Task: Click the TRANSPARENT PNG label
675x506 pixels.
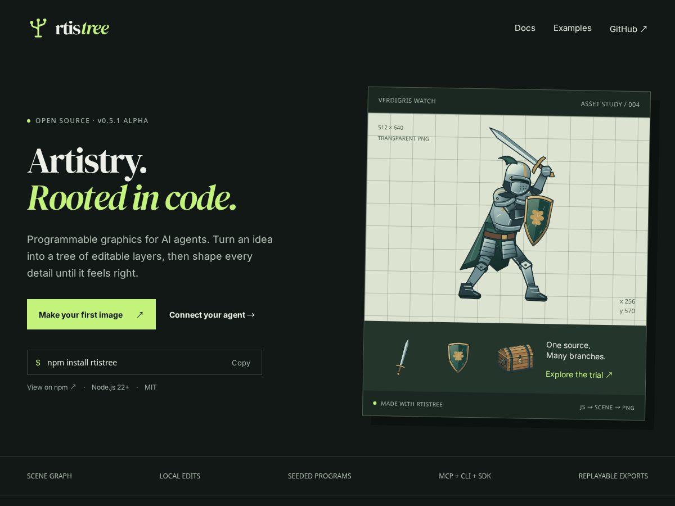Action: tap(403, 138)
